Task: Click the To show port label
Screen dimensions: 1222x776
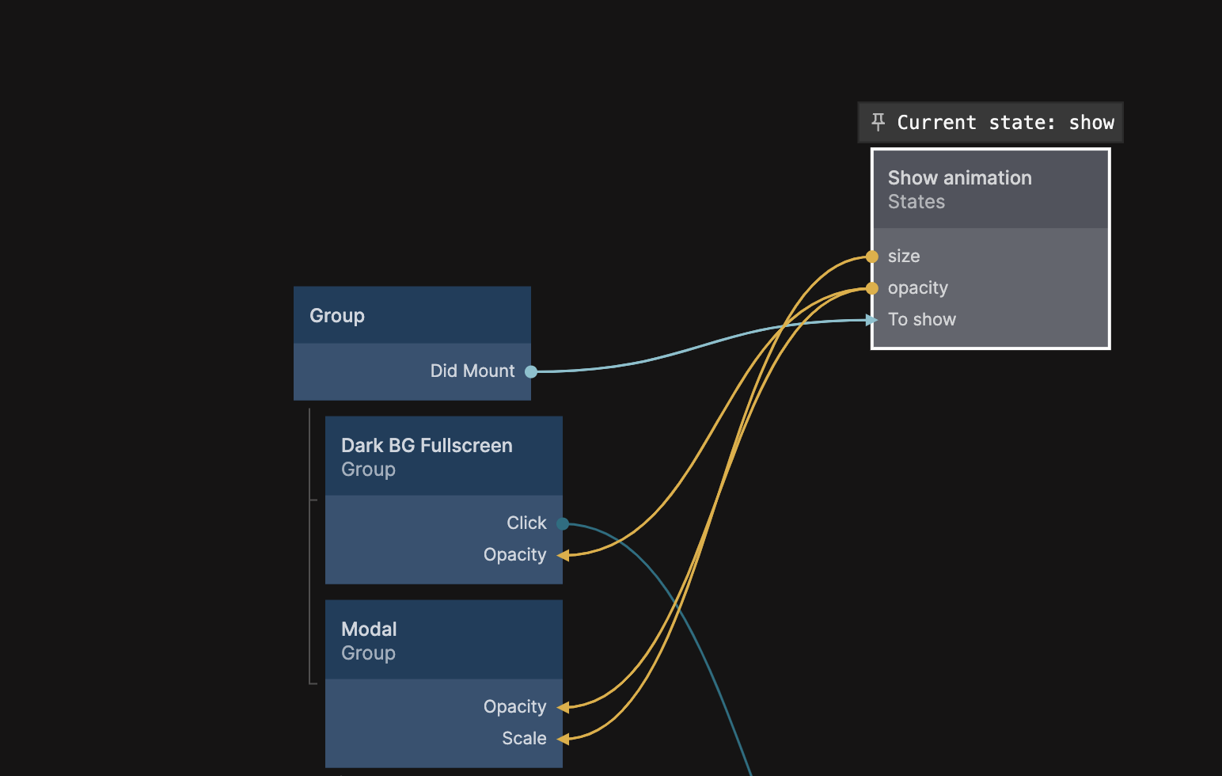Action: click(x=921, y=320)
